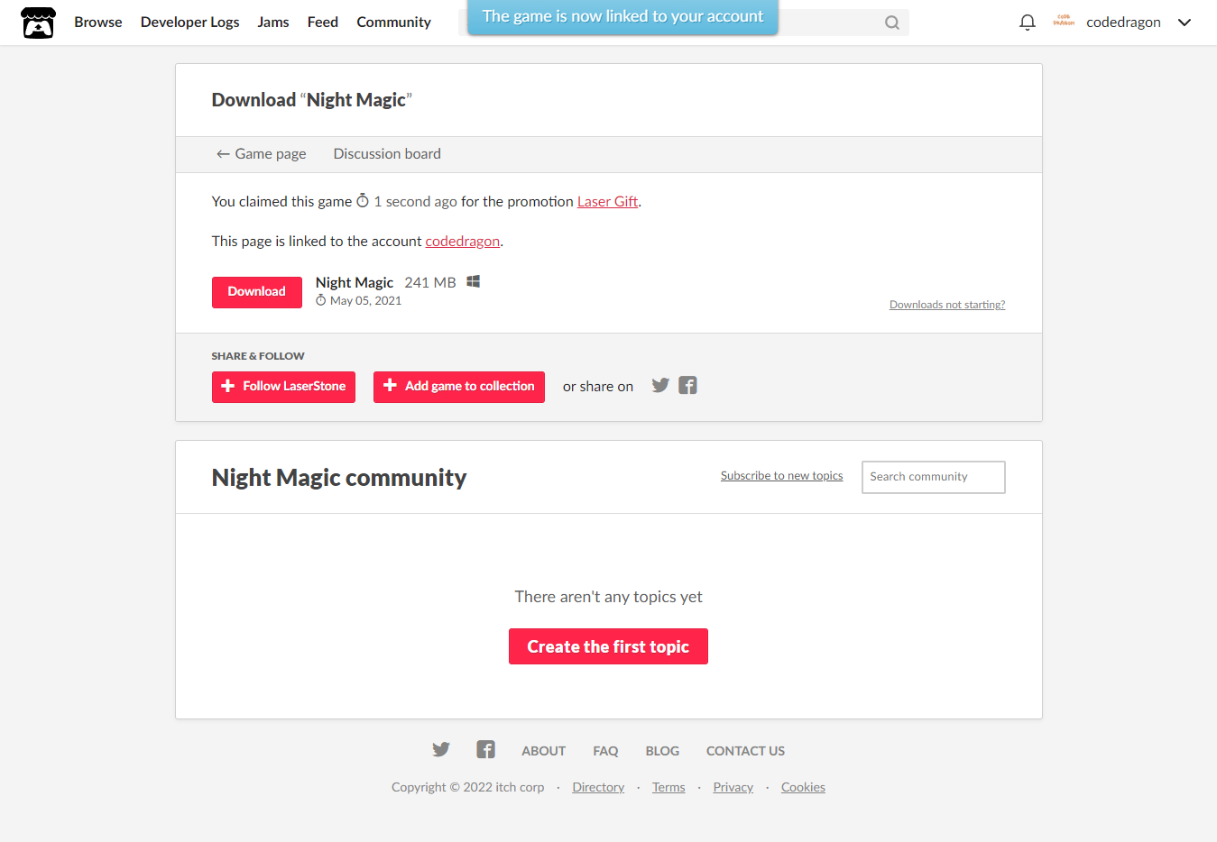The image size is (1217, 842).
Task: Open the Laser Gift promotion link
Action: [x=607, y=202]
